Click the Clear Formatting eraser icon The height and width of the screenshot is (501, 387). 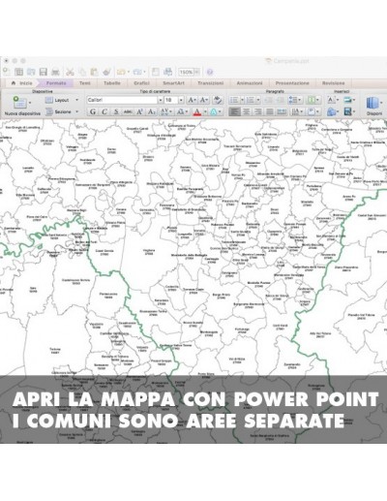[218, 100]
